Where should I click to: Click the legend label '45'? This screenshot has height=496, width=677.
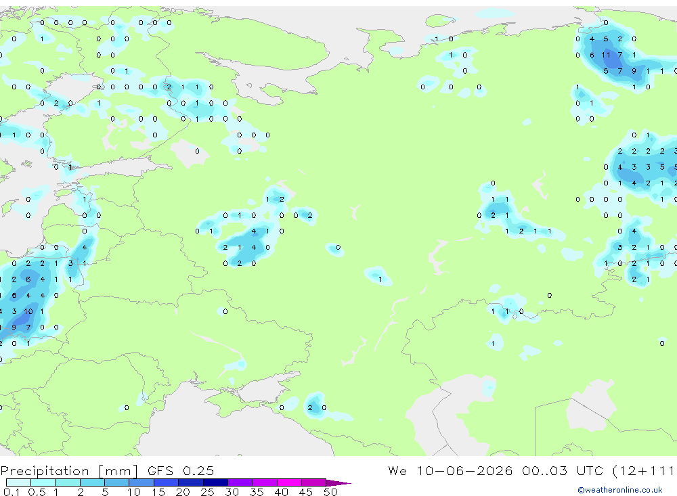point(306,492)
